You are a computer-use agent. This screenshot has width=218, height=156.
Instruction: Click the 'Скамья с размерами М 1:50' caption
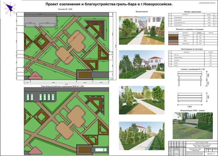(x=193, y=69)
